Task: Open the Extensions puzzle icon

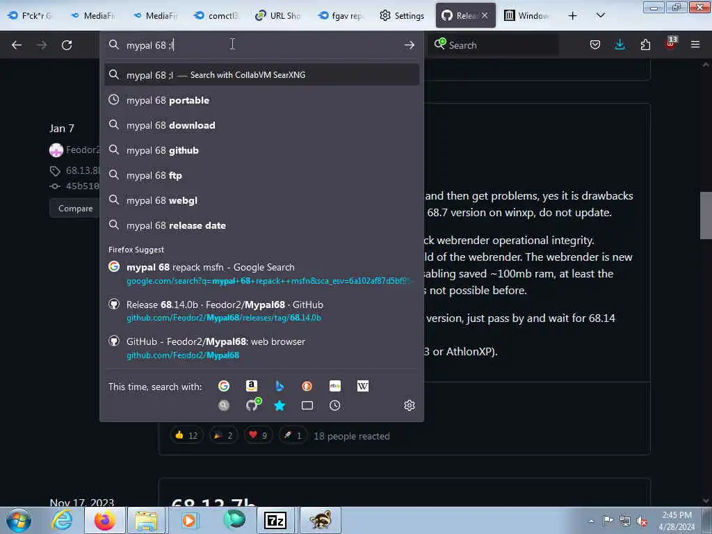Action: [x=645, y=44]
